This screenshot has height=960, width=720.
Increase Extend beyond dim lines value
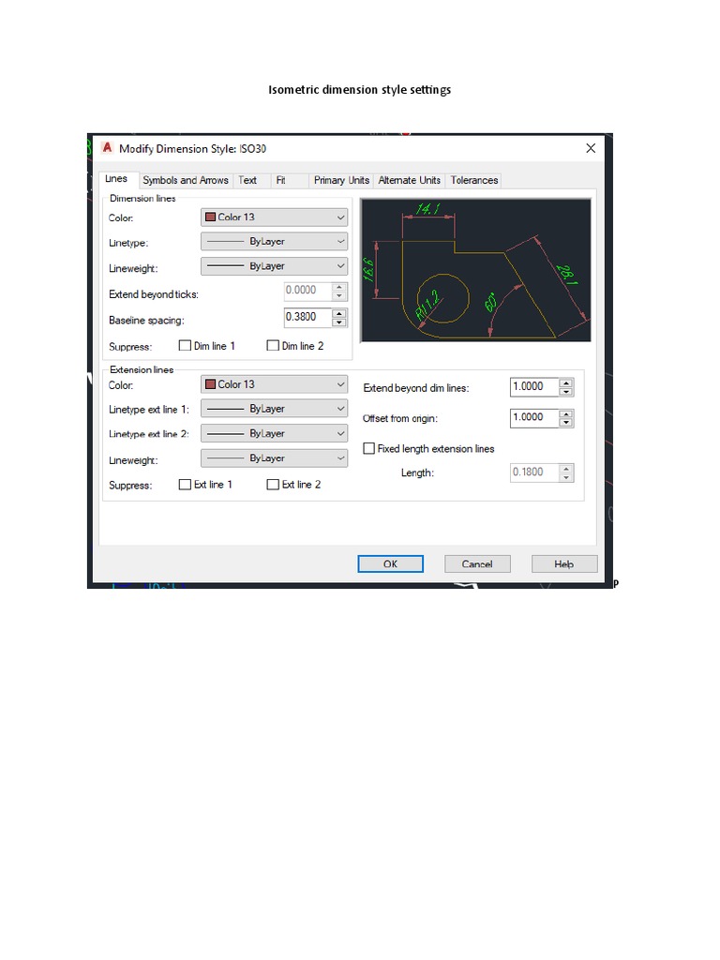(x=566, y=383)
